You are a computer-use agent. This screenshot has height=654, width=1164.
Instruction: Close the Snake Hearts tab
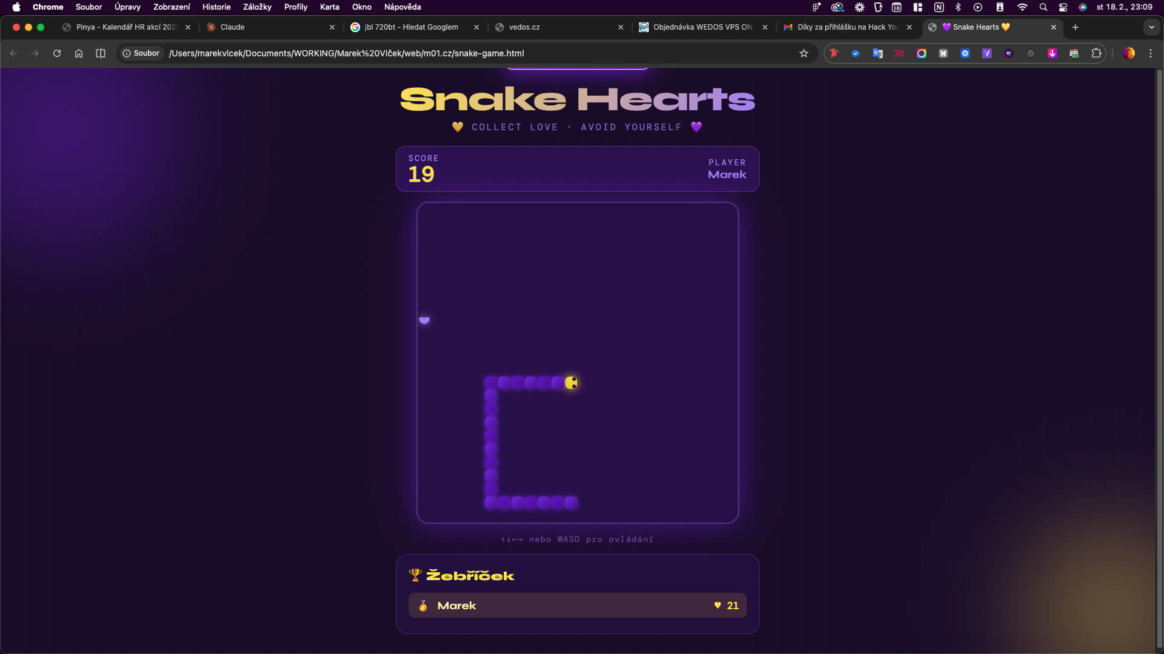tap(1053, 27)
